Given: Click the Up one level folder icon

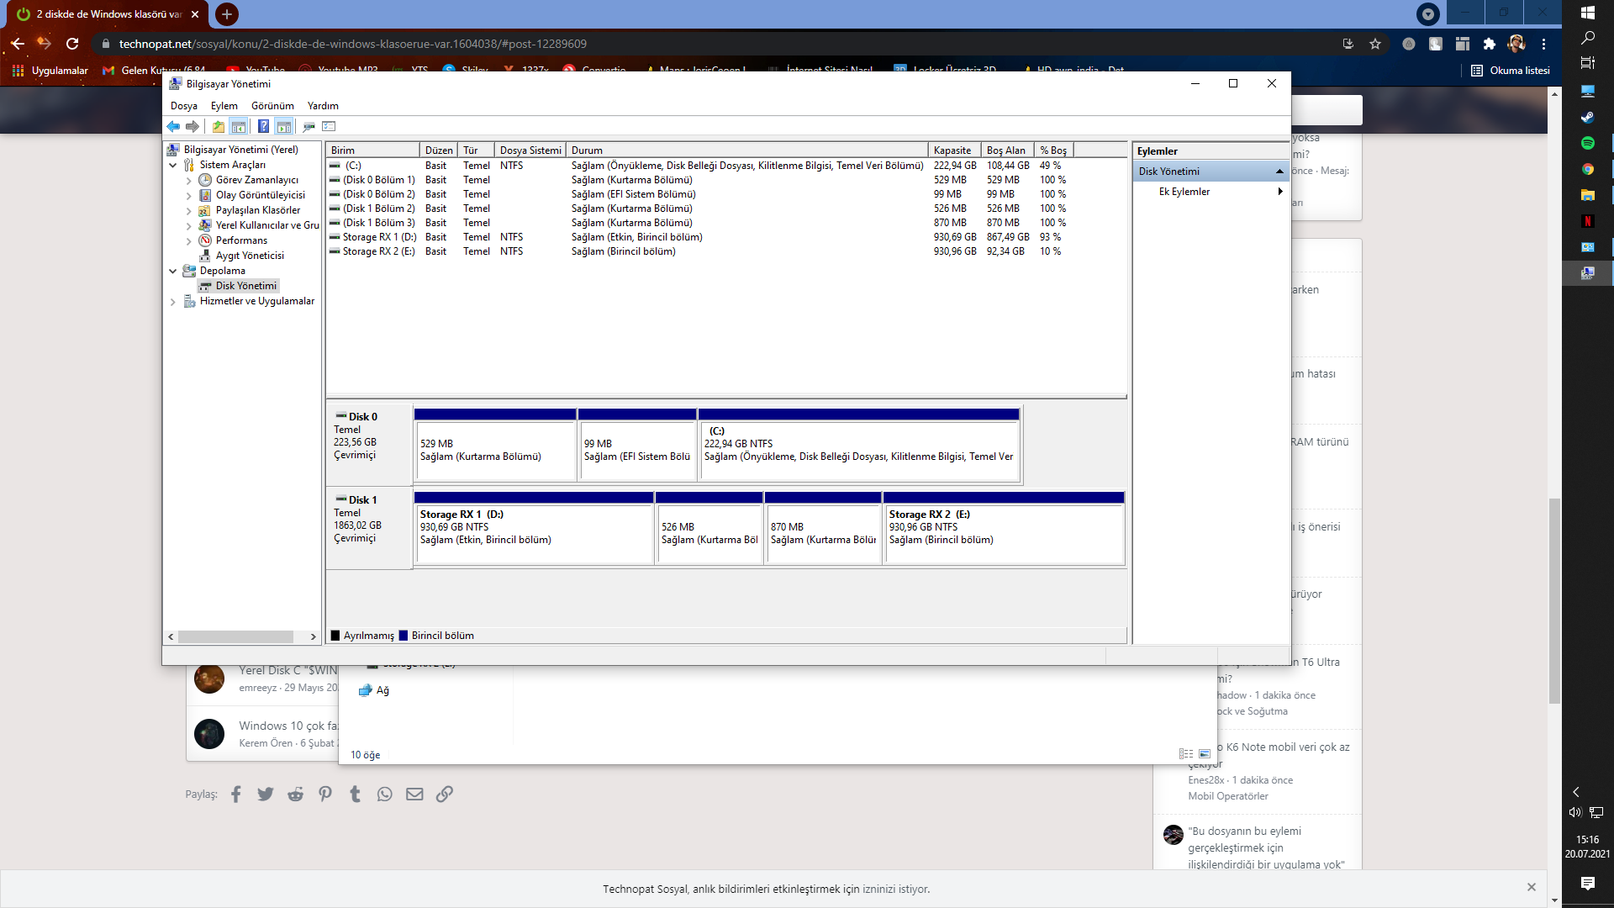Looking at the screenshot, I should pos(219,127).
